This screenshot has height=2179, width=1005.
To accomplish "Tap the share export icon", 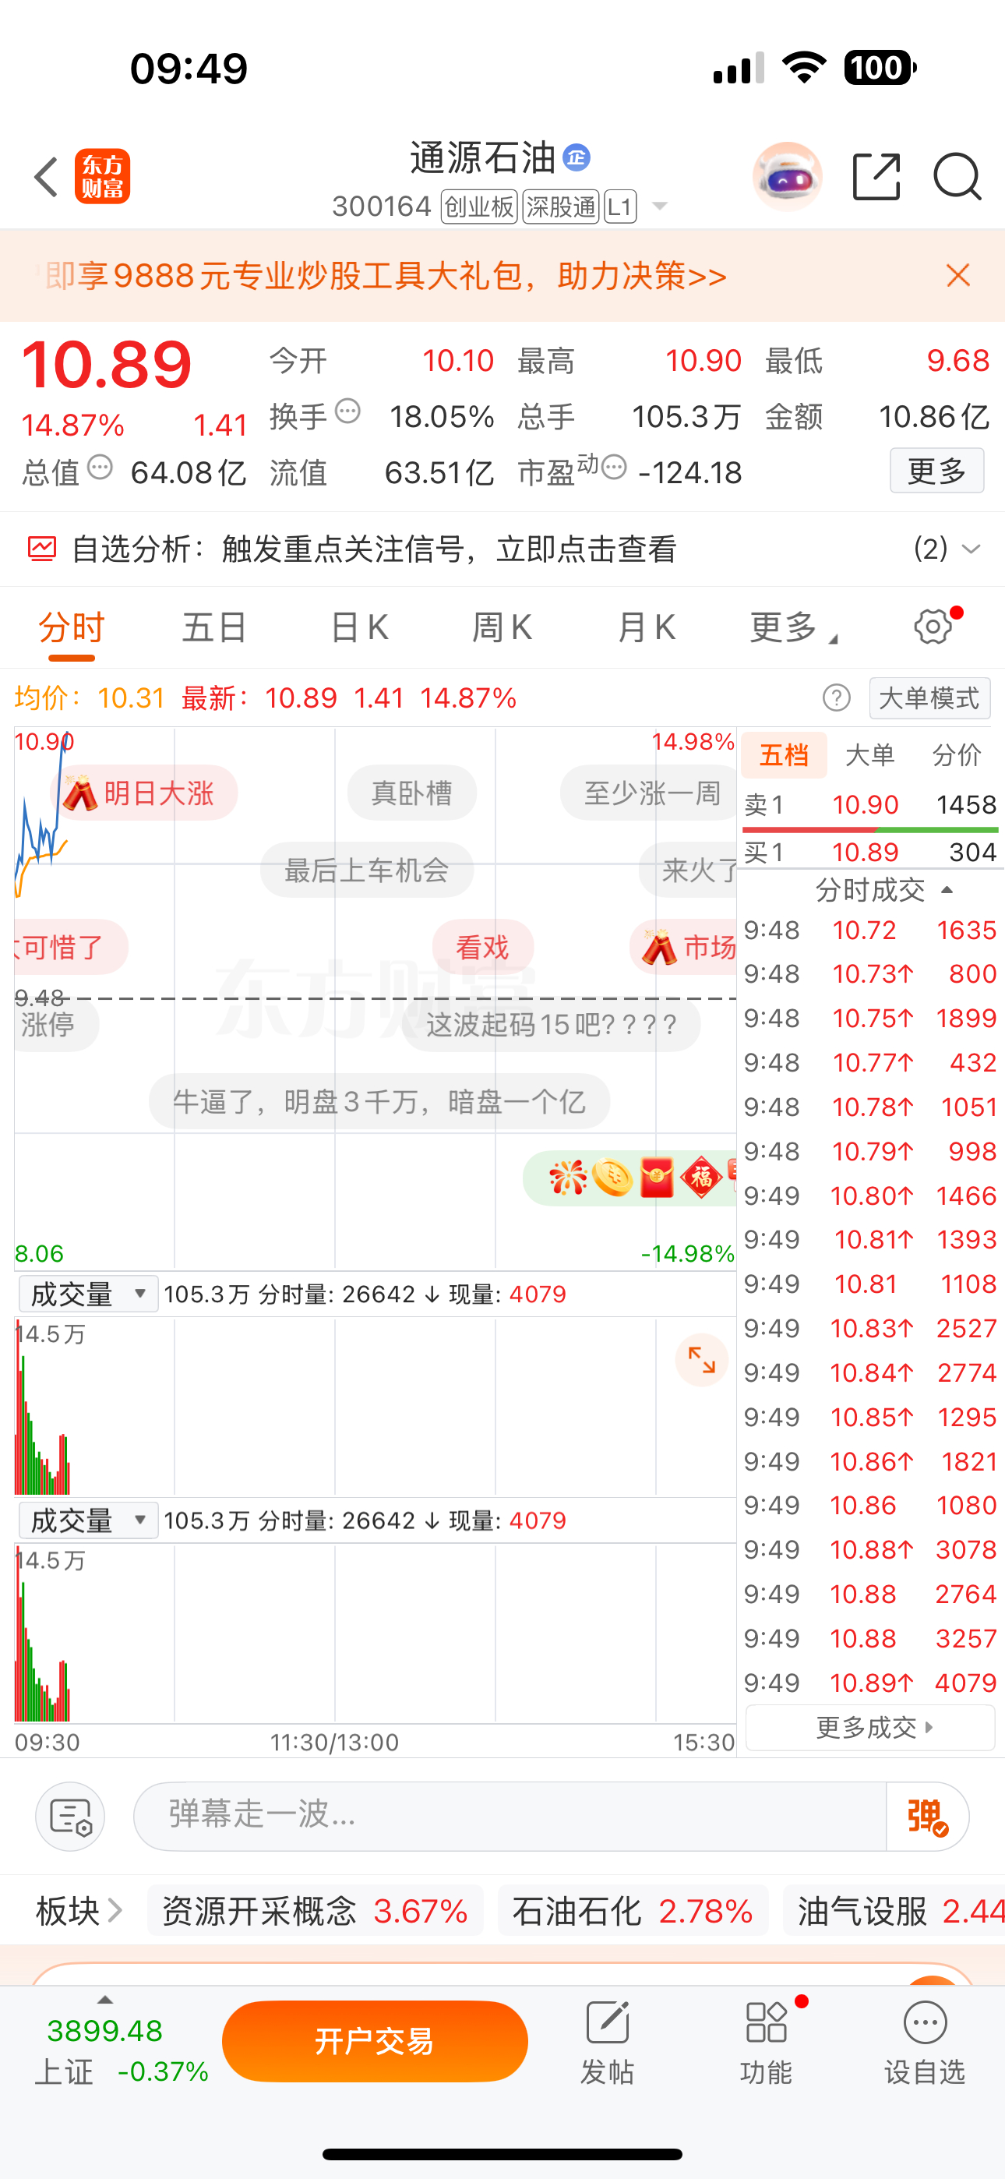I will click(x=876, y=177).
